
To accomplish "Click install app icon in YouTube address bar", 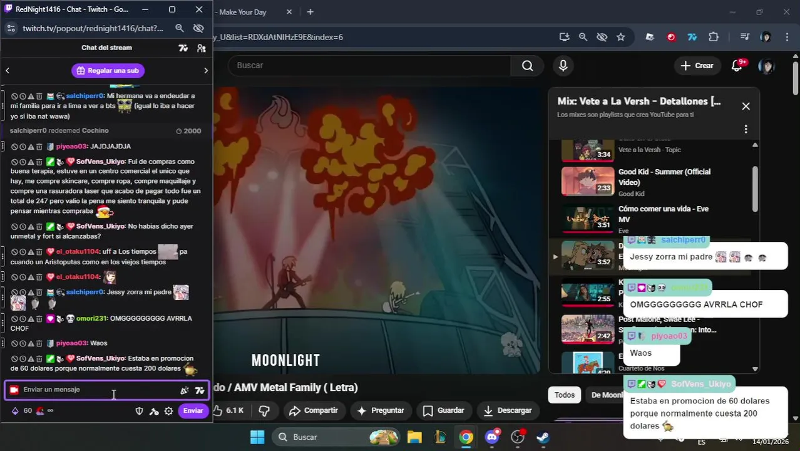I will pyautogui.click(x=564, y=37).
